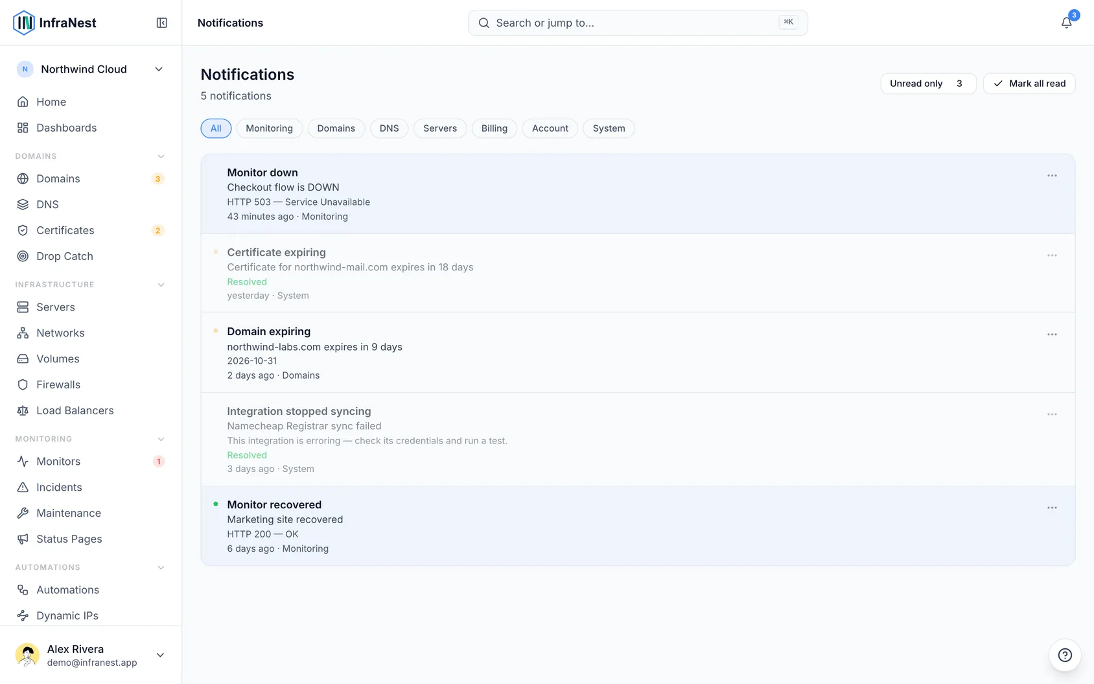Collapse the sidebar panel icon

[162, 23]
